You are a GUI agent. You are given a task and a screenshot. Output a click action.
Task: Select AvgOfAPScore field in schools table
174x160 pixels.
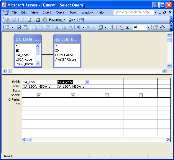pyautogui.click(x=66, y=59)
